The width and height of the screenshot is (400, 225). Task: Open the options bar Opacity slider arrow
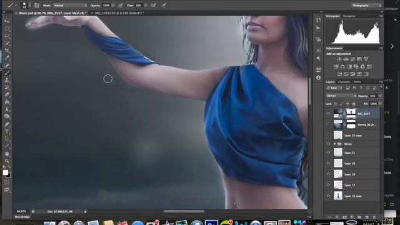coord(113,6)
